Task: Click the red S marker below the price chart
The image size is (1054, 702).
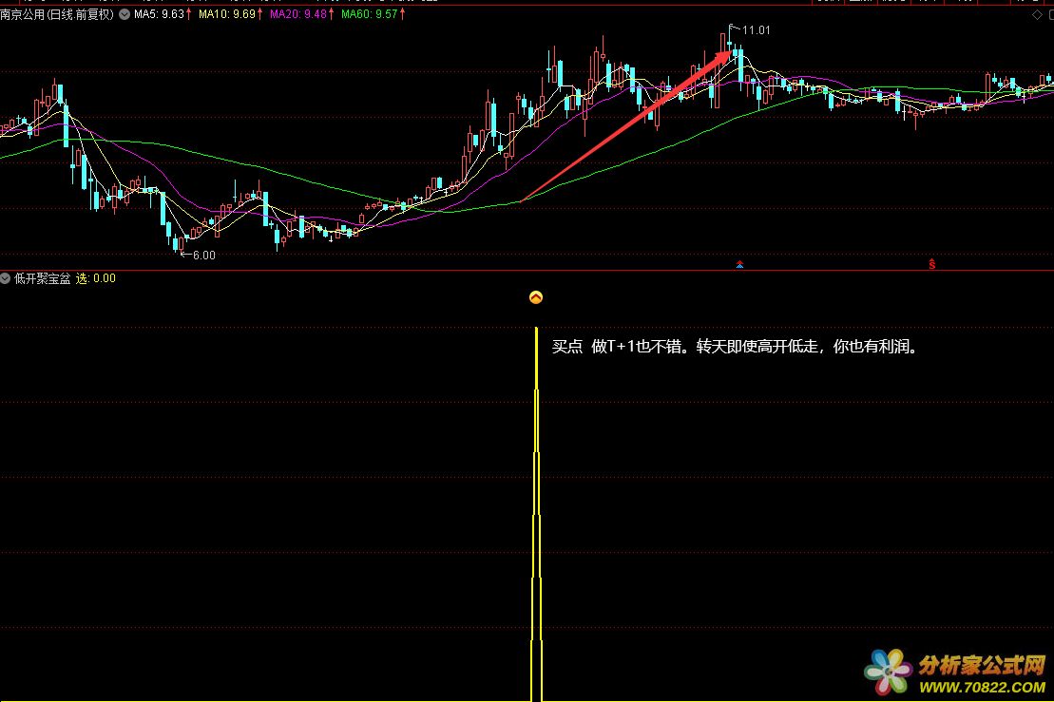Action: pyautogui.click(x=931, y=264)
